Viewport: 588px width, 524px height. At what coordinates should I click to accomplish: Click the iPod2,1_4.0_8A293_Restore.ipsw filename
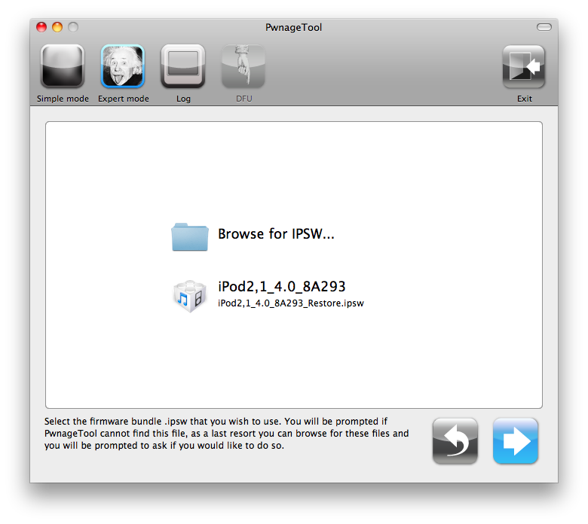(290, 303)
